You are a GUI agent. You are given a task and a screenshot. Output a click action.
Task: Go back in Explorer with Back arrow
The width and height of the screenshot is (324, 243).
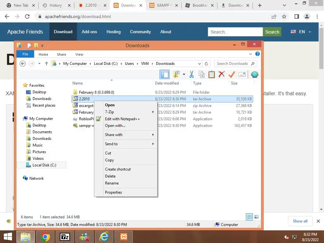click(23, 64)
